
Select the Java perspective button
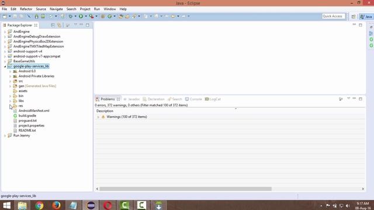[366, 16]
